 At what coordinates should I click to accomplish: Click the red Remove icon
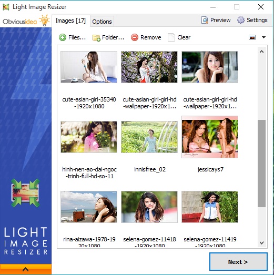point(135,37)
